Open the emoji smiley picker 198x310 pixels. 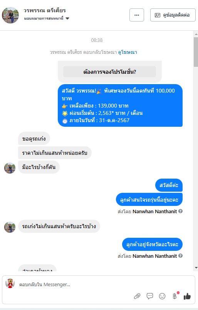point(162,296)
